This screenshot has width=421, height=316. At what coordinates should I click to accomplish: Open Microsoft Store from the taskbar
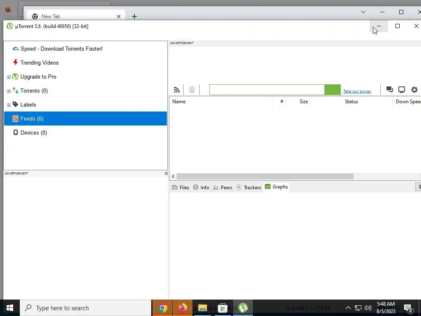222,308
